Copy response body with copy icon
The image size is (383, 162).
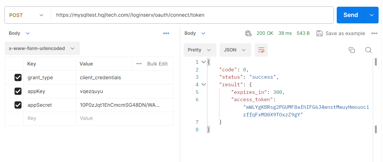(352, 50)
